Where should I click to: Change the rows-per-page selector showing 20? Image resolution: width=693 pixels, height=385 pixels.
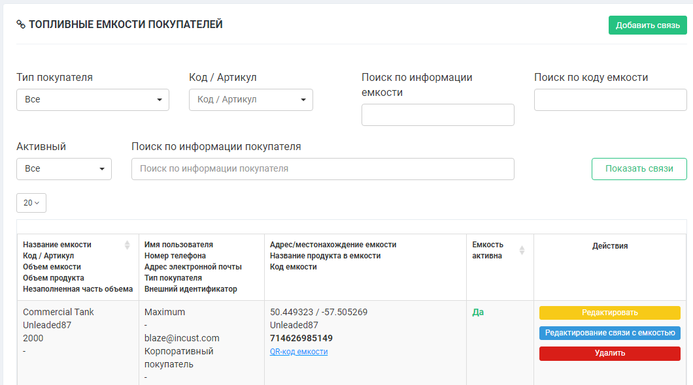pyautogui.click(x=31, y=203)
